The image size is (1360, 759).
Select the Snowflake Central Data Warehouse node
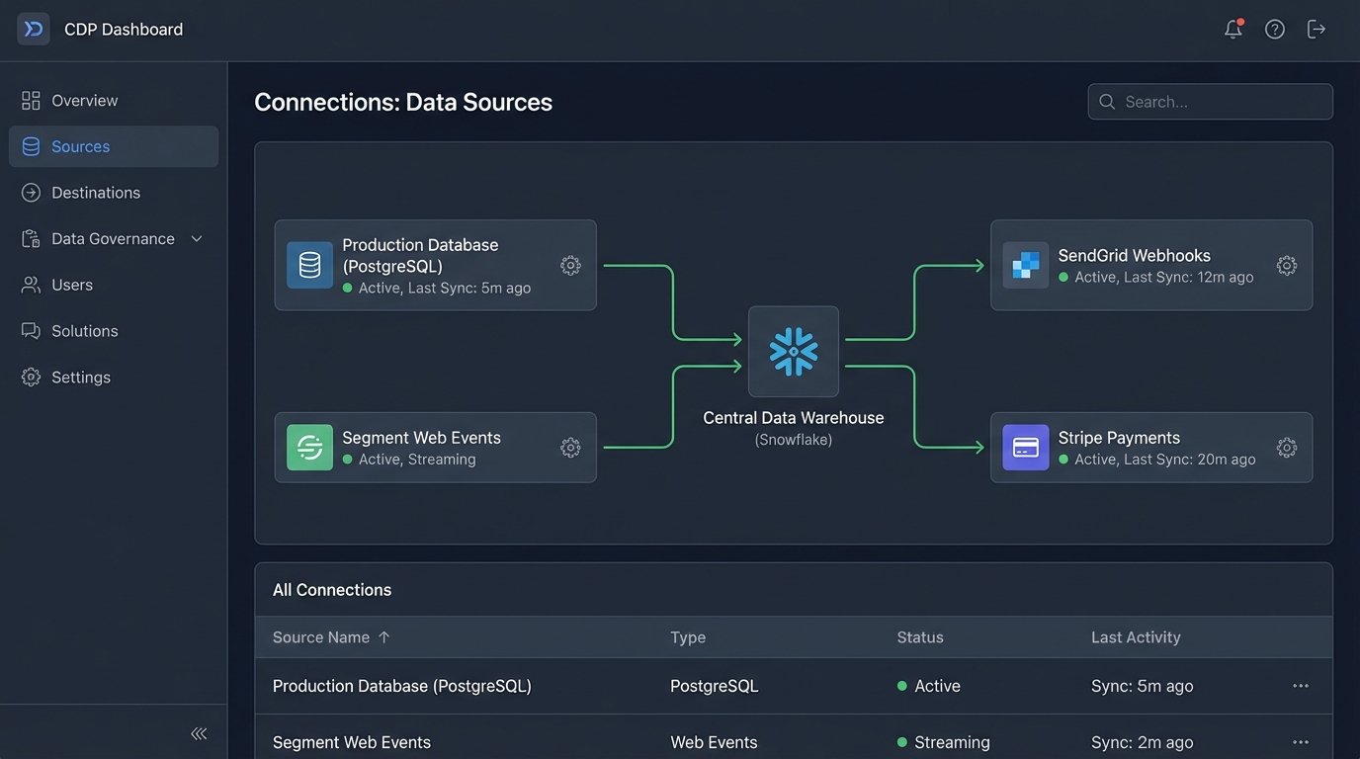(x=793, y=352)
